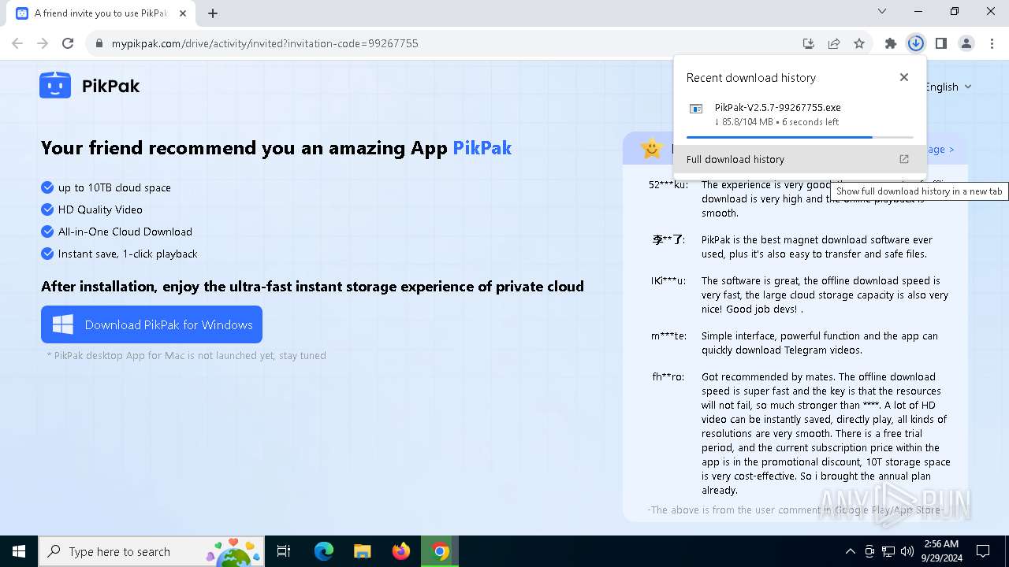Switch to Chrome in the taskbar

point(441,551)
